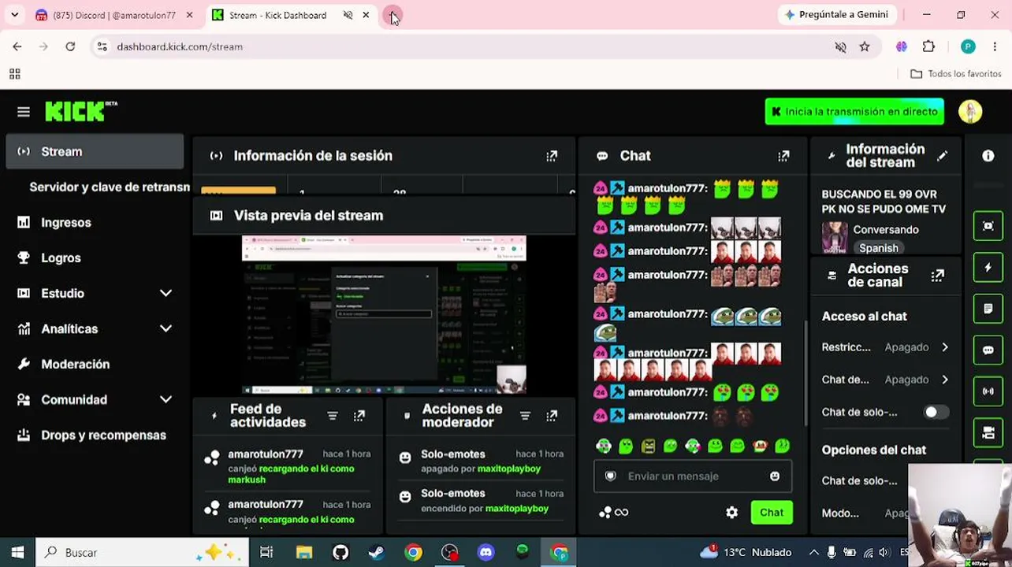Screen dimensions: 1012x567
Task: Open maxitoplayboy link in the apagado entry
Action: (x=509, y=469)
